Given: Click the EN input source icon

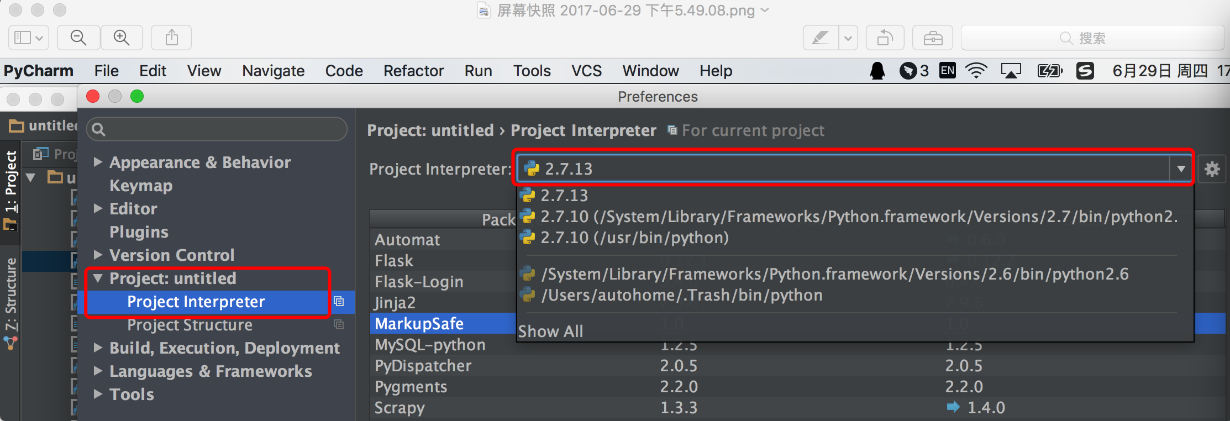Looking at the screenshot, I should tap(948, 71).
